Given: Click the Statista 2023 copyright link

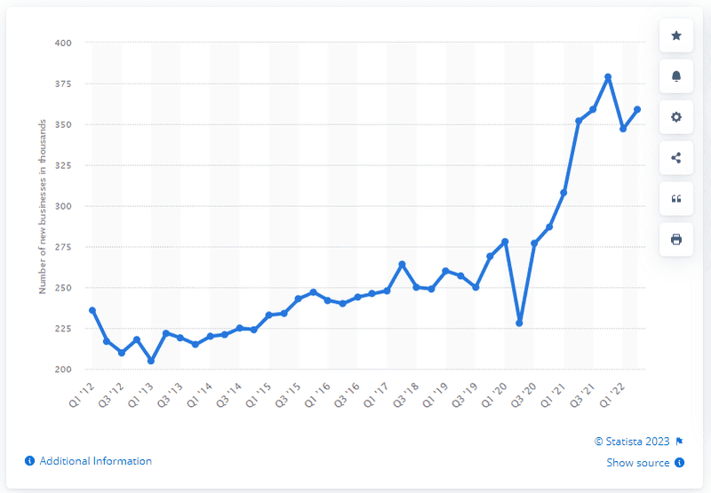Looking at the screenshot, I should click(632, 441).
